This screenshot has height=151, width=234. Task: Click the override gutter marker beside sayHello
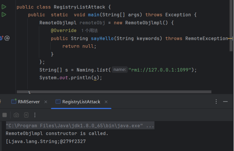pyautogui.click(x=1, y=38)
